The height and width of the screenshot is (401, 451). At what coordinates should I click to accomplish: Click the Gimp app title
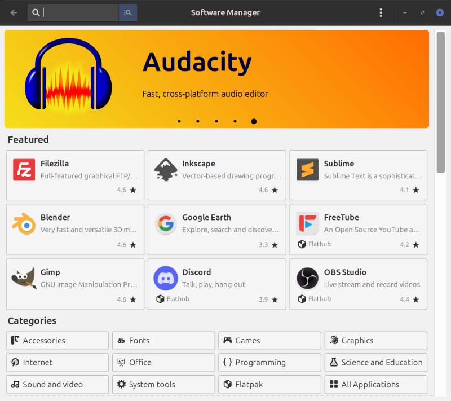[x=50, y=272]
